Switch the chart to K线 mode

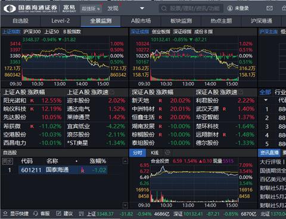154,153
